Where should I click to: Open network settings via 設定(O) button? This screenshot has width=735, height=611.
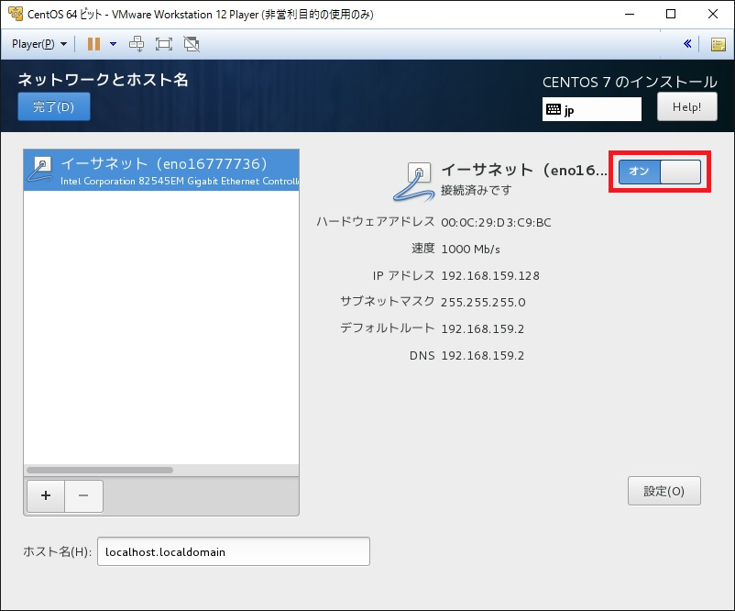click(x=664, y=491)
